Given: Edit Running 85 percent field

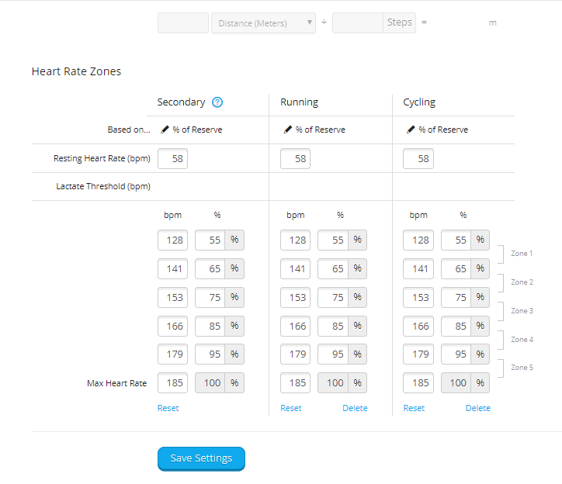Looking at the screenshot, I should [x=333, y=326].
